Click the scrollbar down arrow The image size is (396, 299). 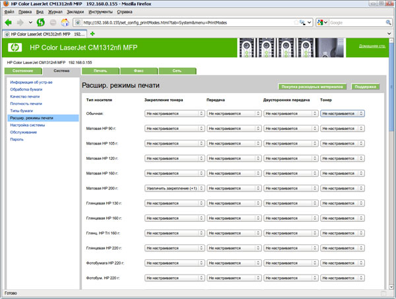(391, 287)
